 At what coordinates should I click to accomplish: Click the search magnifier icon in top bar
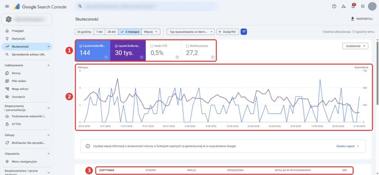(x=80, y=7)
